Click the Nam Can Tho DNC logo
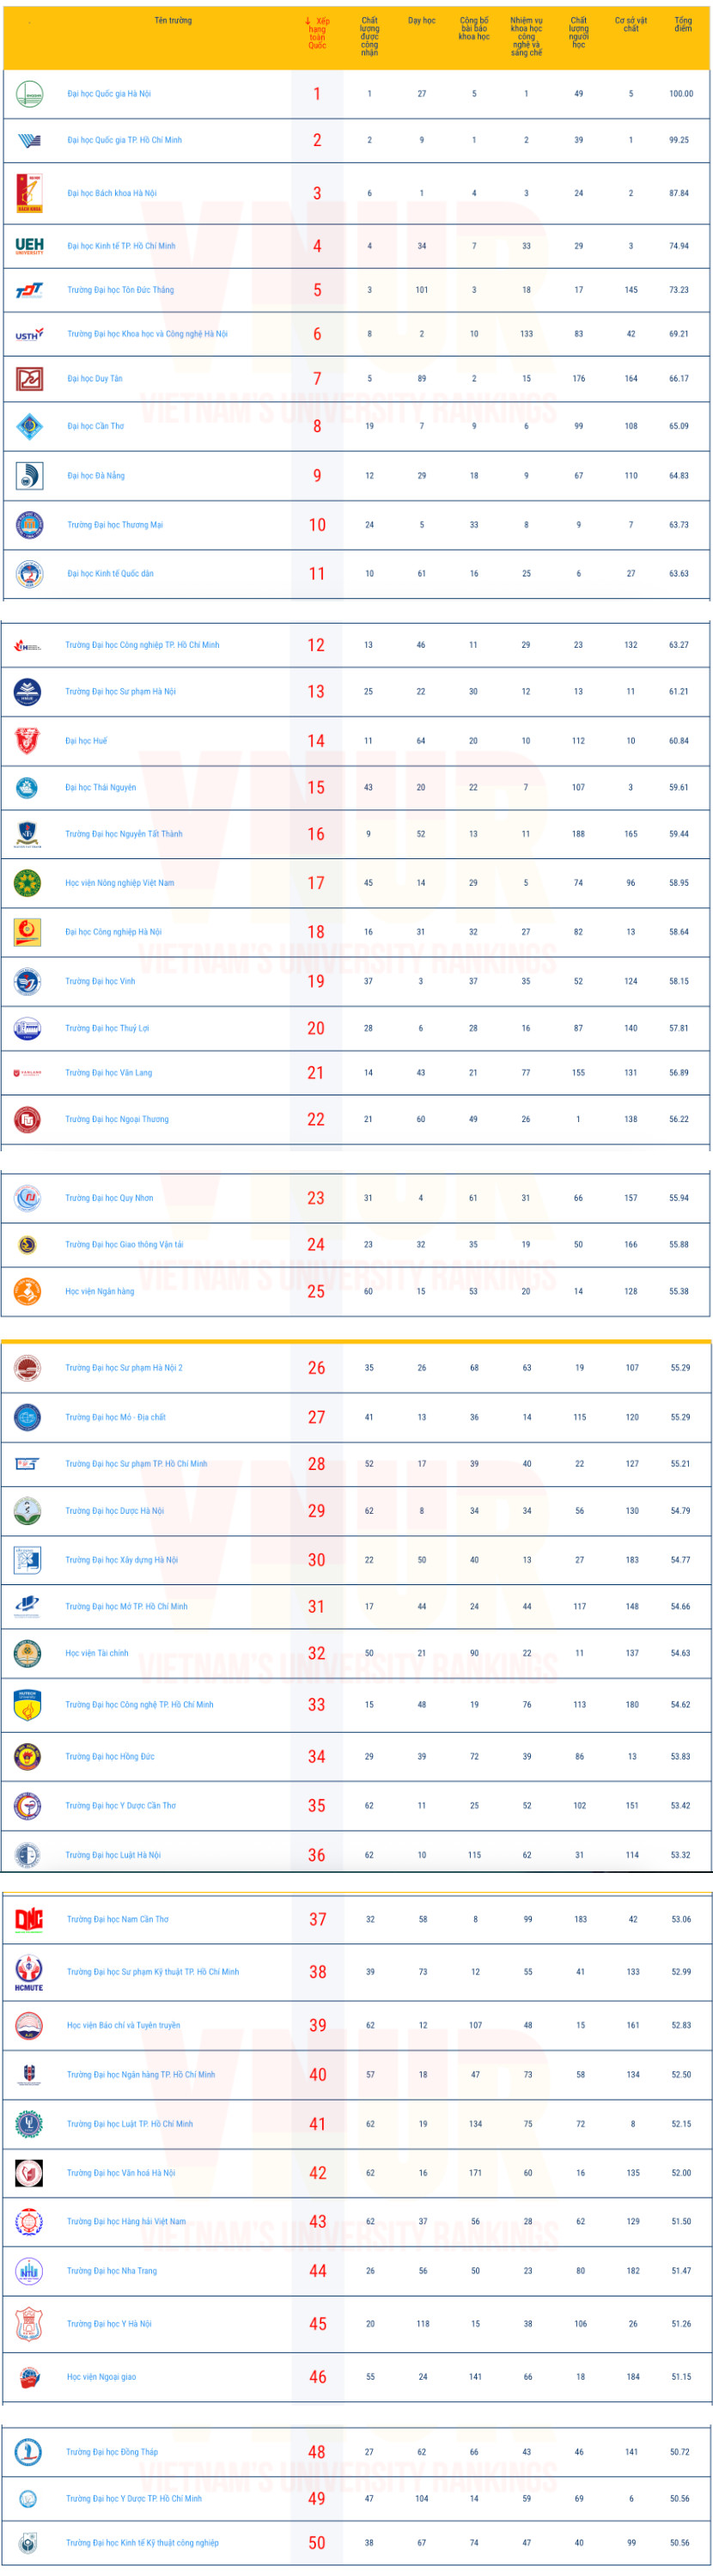The height and width of the screenshot is (2574, 713). pyautogui.click(x=29, y=1918)
